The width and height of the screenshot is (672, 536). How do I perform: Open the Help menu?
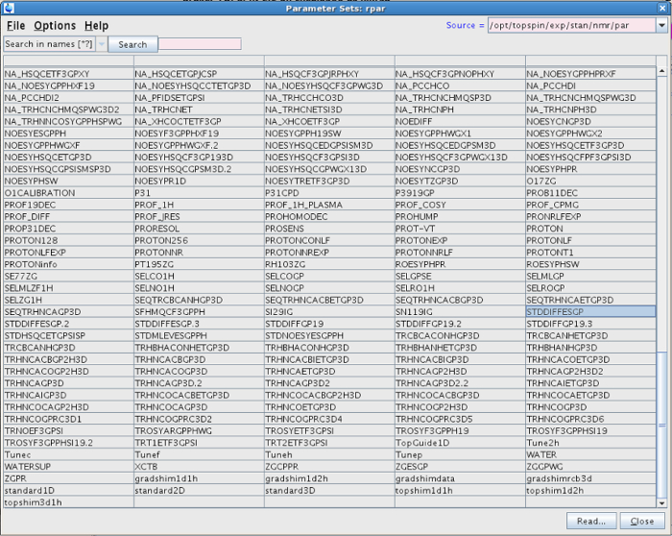click(x=96, y=26)
